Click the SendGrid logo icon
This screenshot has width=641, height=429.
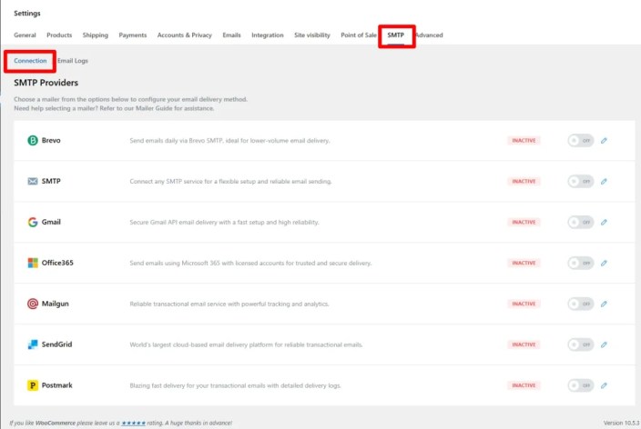tap(33, 344)
